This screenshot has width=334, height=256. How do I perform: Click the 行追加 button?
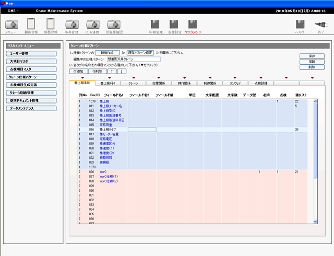78,71
